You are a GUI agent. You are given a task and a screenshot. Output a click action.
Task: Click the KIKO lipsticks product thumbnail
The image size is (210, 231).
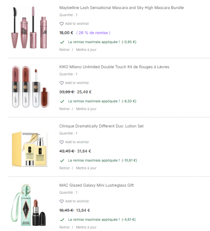point(30,87)
